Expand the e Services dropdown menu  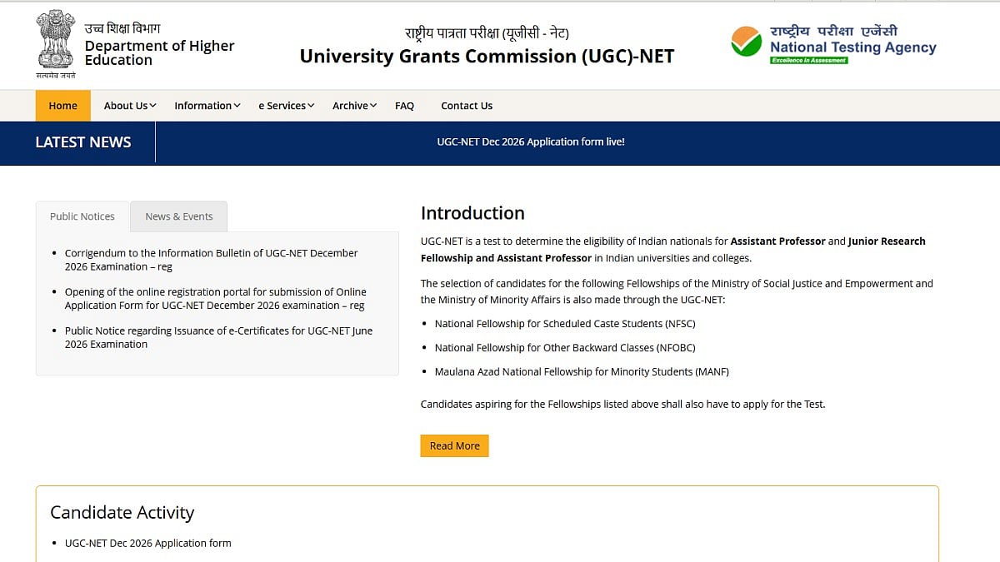click(287, 106)
